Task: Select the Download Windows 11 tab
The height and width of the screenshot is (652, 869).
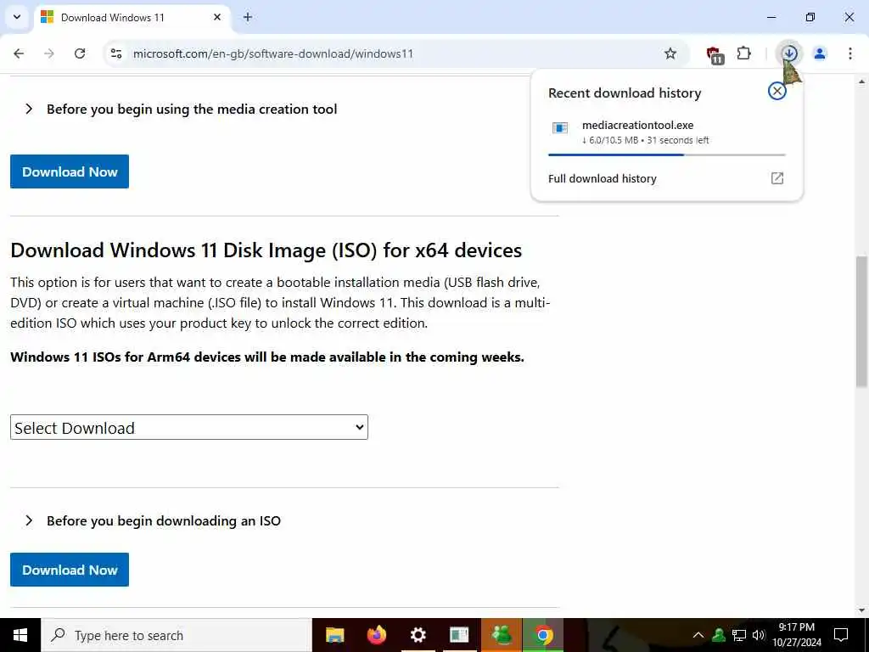Action: (132, 17)
